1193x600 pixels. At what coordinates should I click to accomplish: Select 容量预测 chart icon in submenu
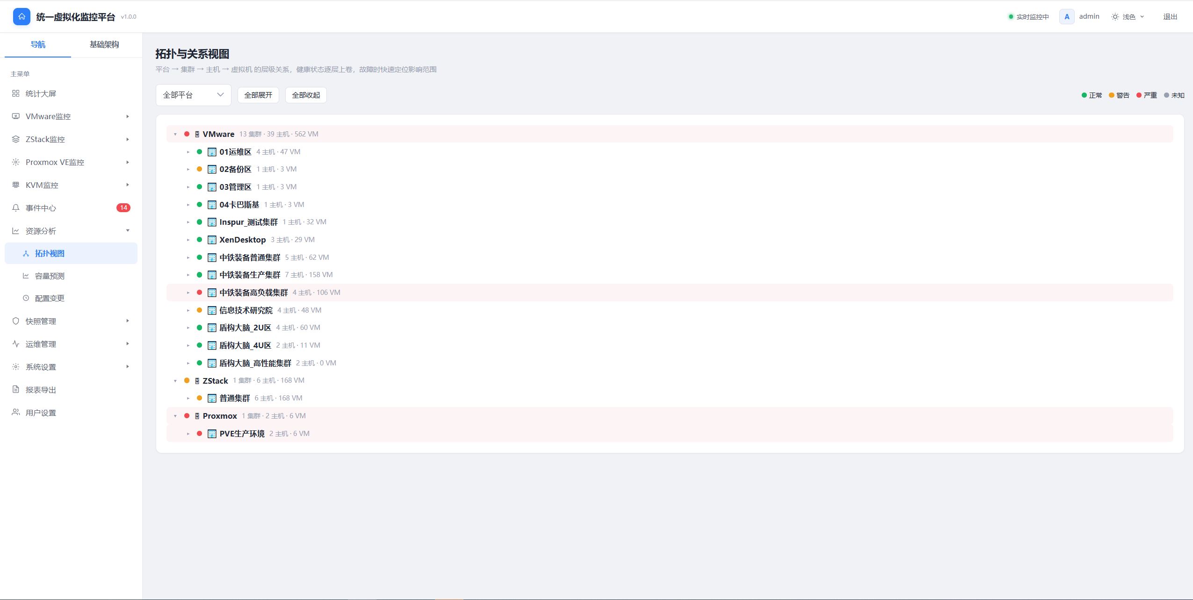(x=26, y=276)
